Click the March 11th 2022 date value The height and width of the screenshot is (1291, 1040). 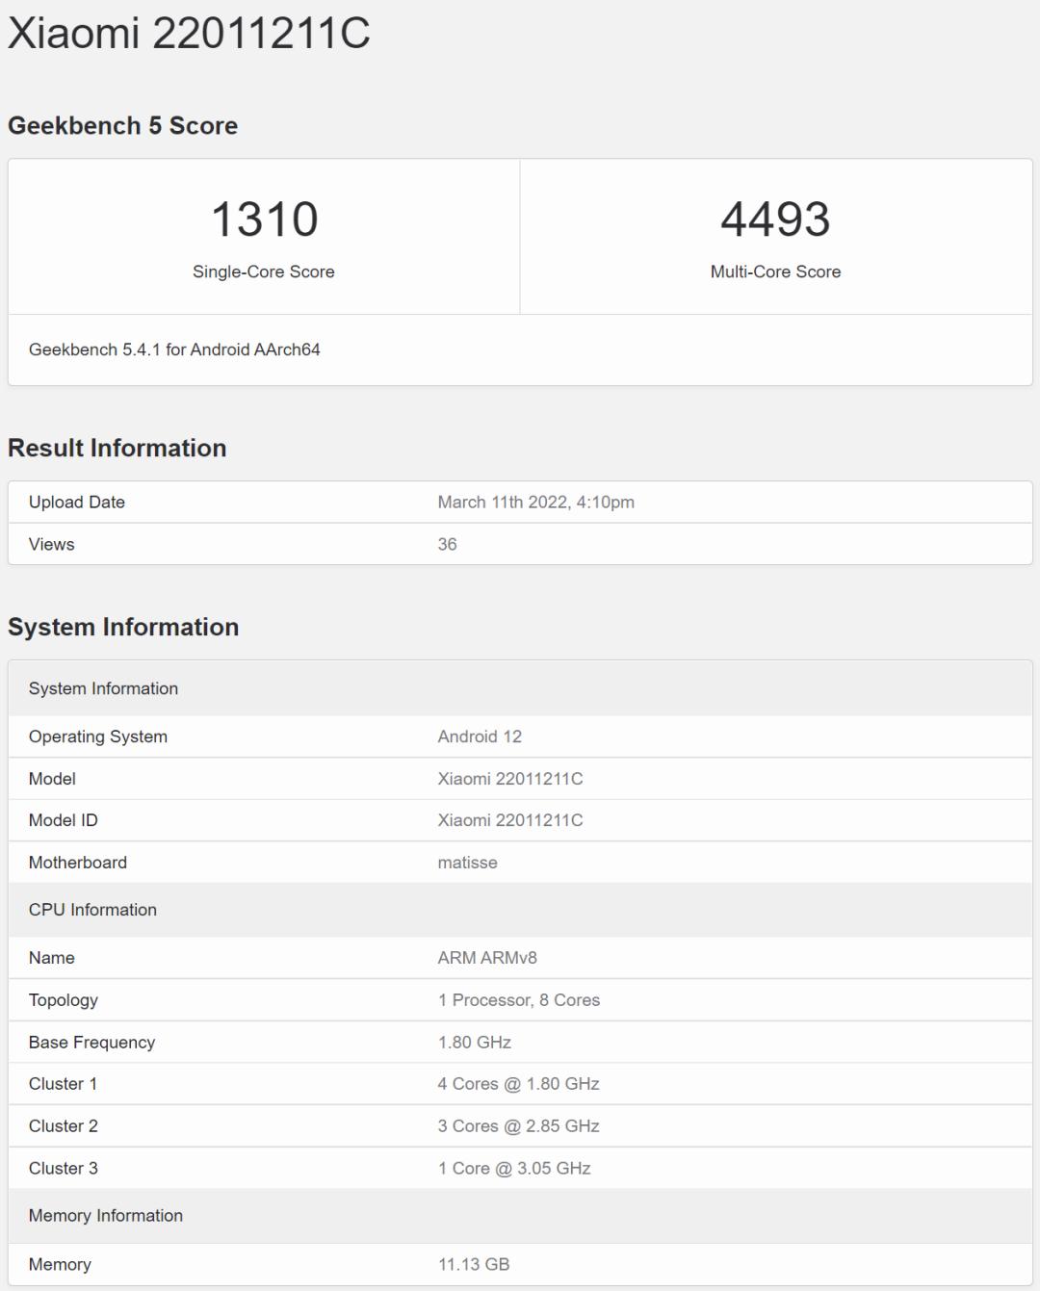(x=537, y=502)
